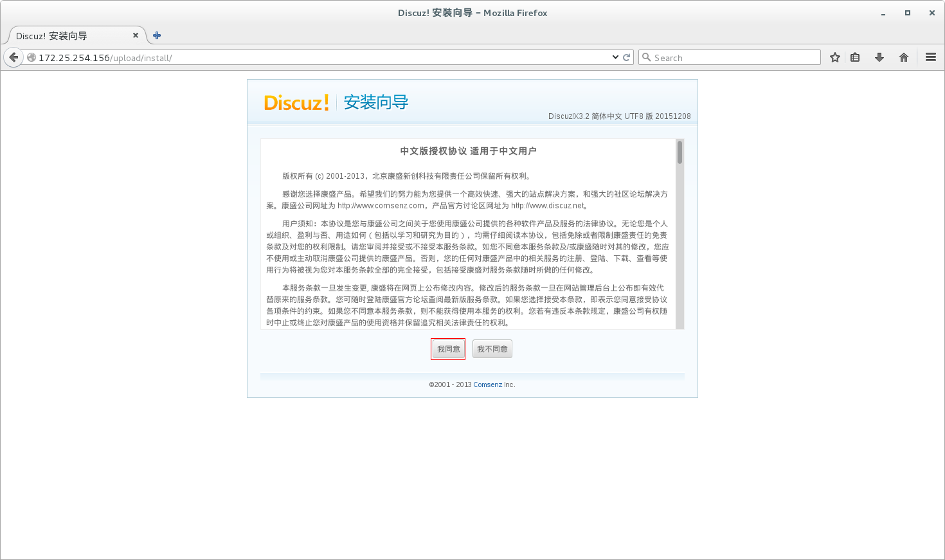Viewport: 945px width, 560px height.
Task: Click the http://www.comsenz.com text
Action: coord(381,206)
